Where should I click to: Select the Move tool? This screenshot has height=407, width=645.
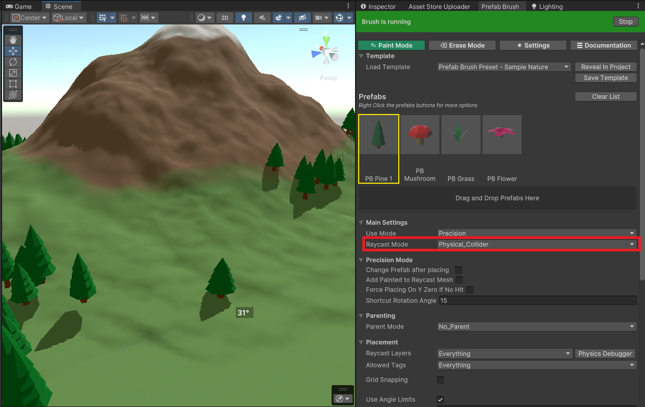coord(13,51)
